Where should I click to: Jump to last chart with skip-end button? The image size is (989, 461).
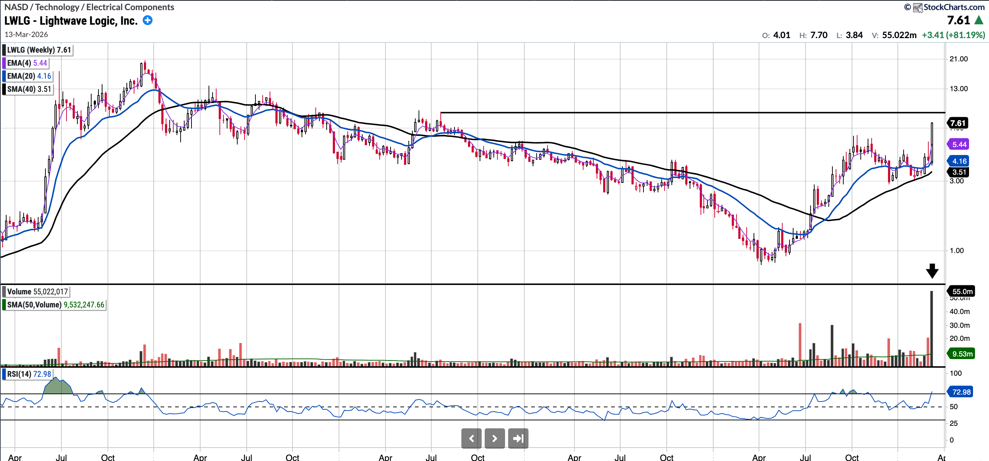(x=518, y=438)
